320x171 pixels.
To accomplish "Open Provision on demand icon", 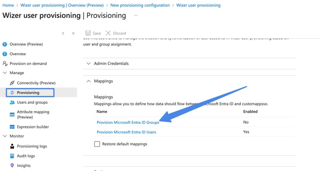I will coord(5,63).
